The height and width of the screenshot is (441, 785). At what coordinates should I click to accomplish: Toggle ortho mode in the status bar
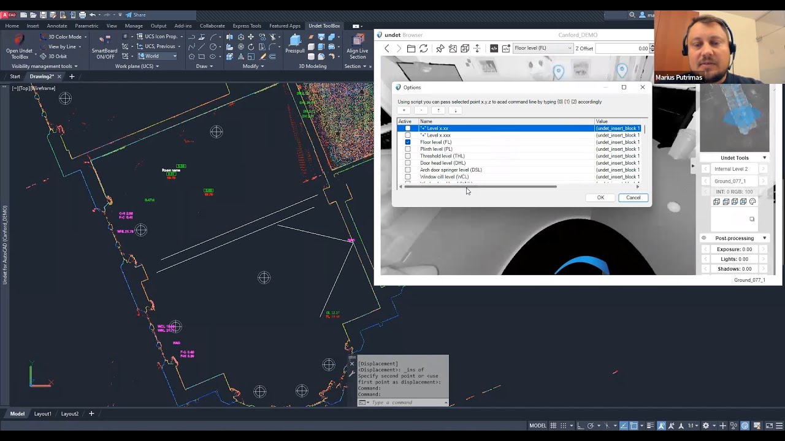[x=581, y=426]
